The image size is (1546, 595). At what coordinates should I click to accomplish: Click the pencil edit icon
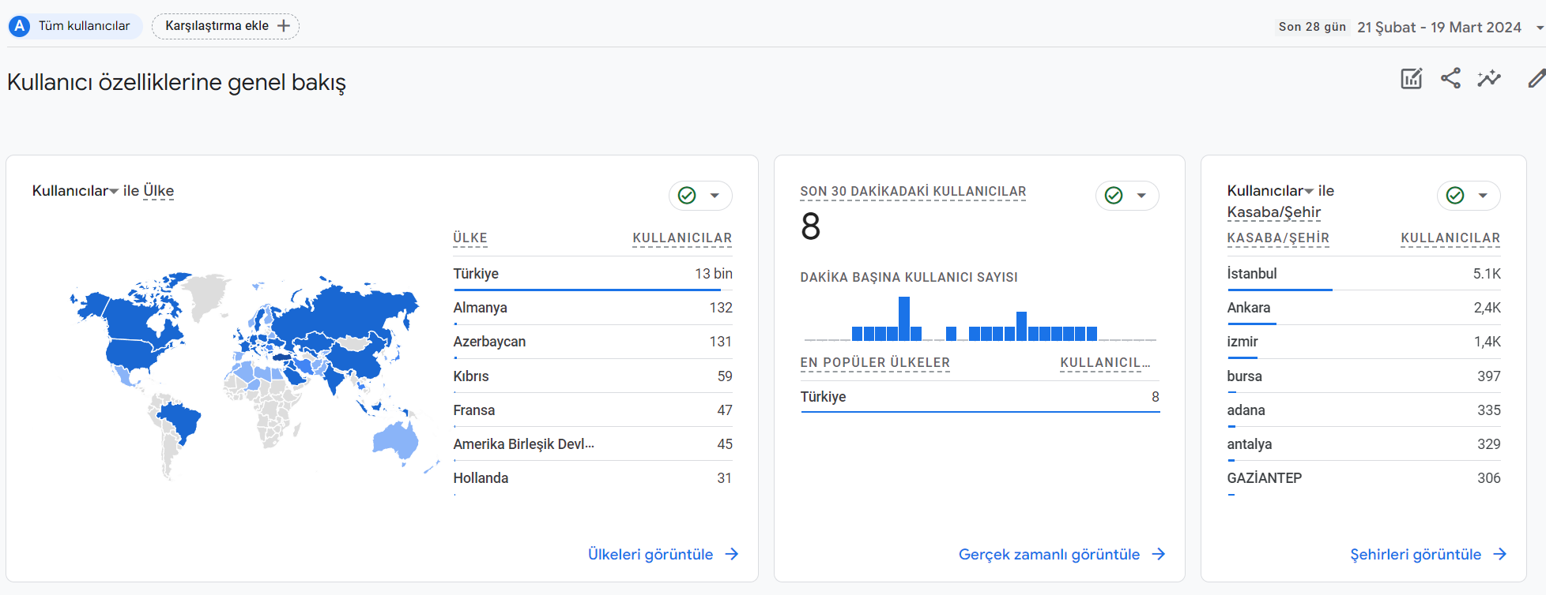pyautogui.click(x=1537, y=78)
